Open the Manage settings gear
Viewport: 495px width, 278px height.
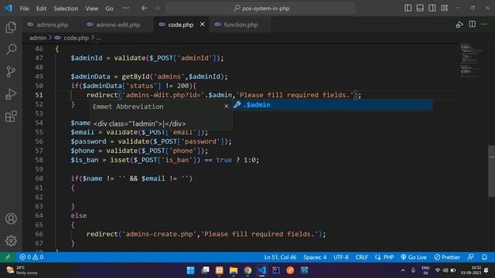[x=11, y=240]
